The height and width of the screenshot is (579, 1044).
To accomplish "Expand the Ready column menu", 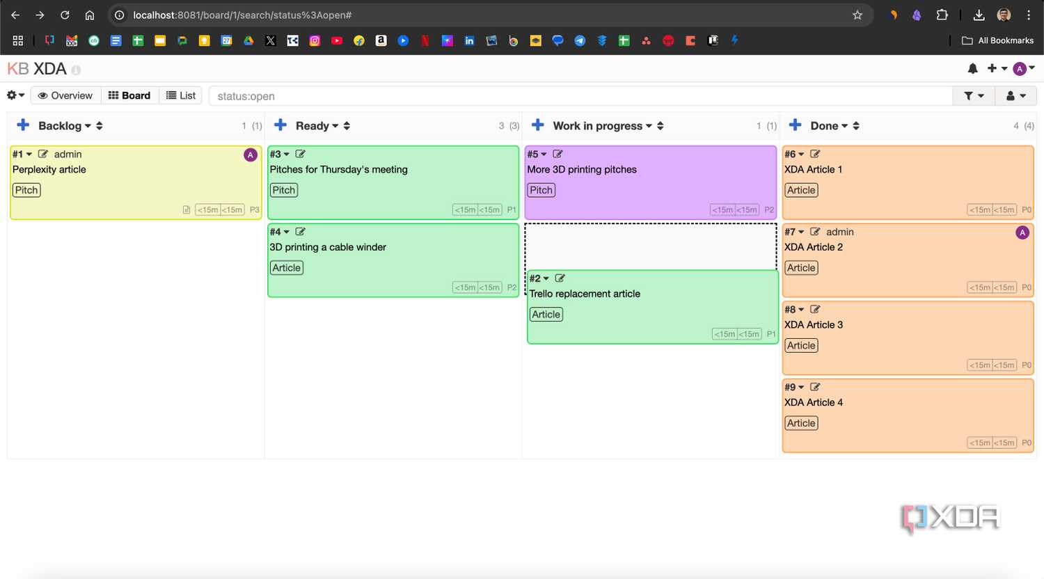I will coord(335,126).
